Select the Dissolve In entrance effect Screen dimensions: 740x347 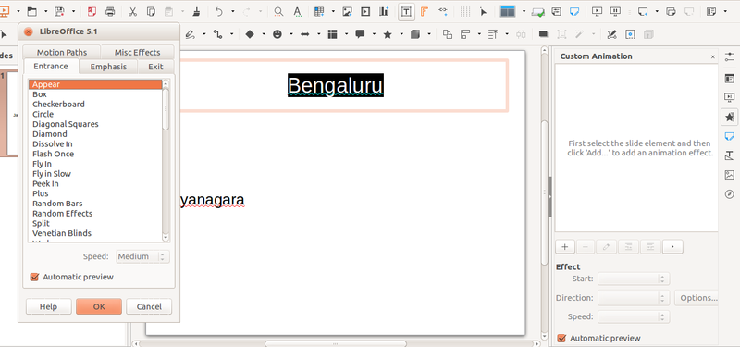point(95,144)
